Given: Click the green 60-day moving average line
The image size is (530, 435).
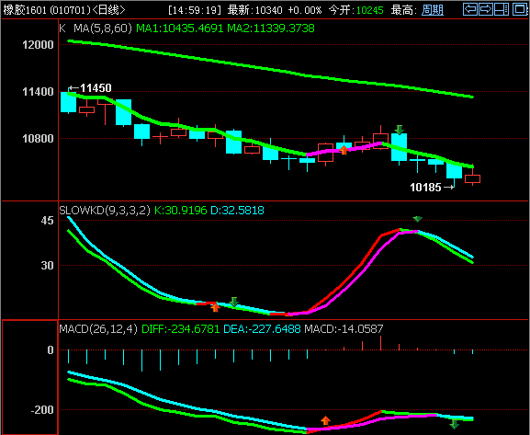Looking at the screenshot, I should click(270, 69).
